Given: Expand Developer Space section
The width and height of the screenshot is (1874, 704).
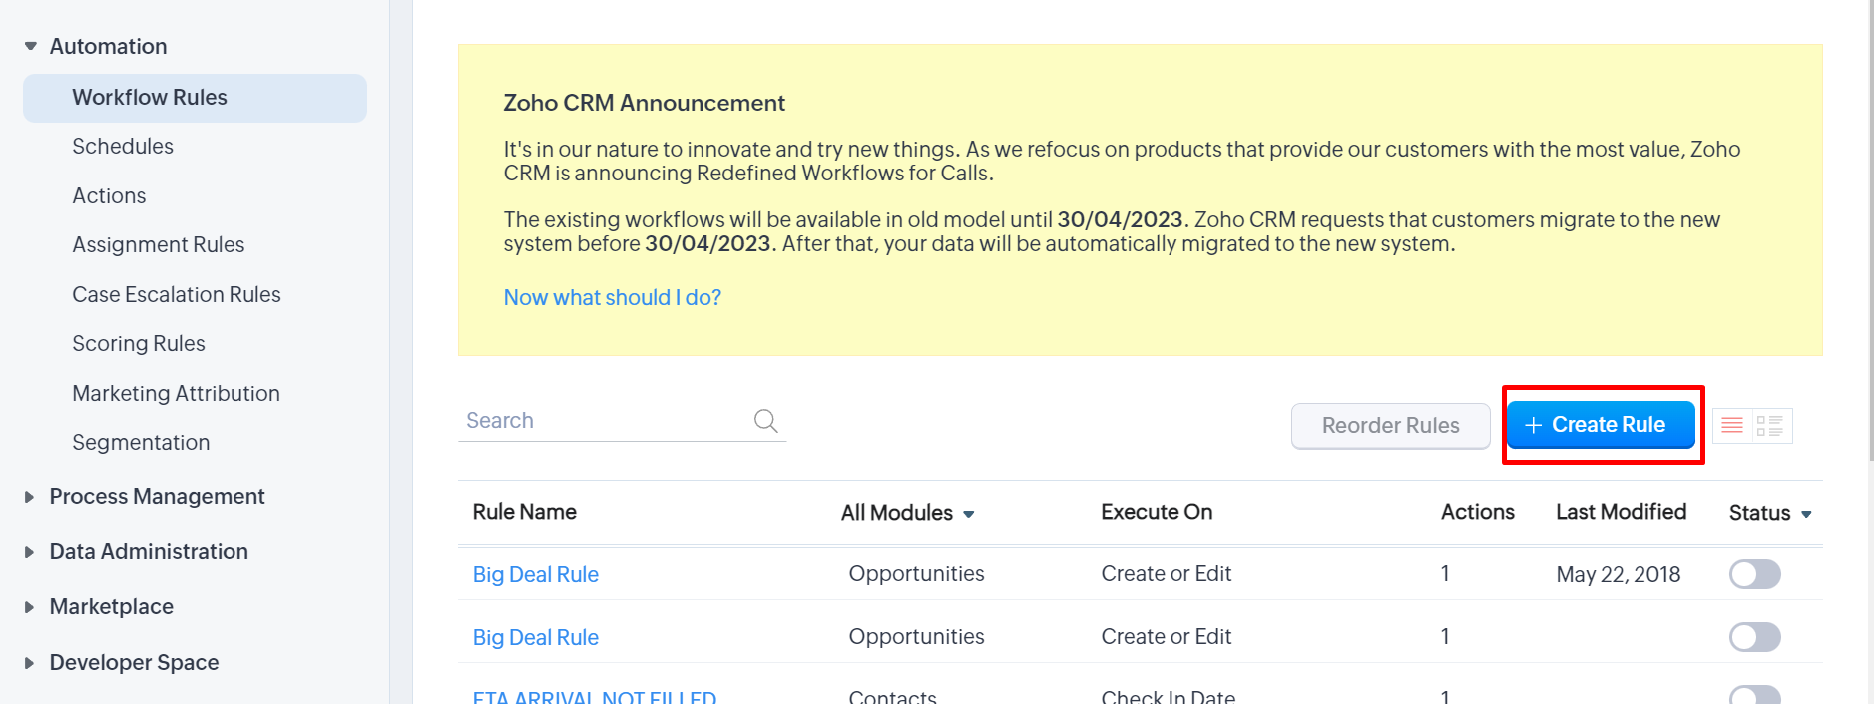Looking at the screenshot, I should pyautogui.click(x=29, y=663).
